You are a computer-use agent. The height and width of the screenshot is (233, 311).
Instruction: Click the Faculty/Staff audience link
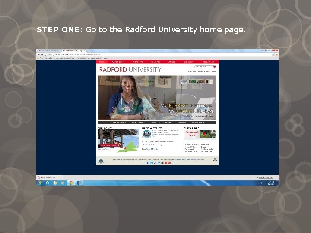click(x=167, y=123)
